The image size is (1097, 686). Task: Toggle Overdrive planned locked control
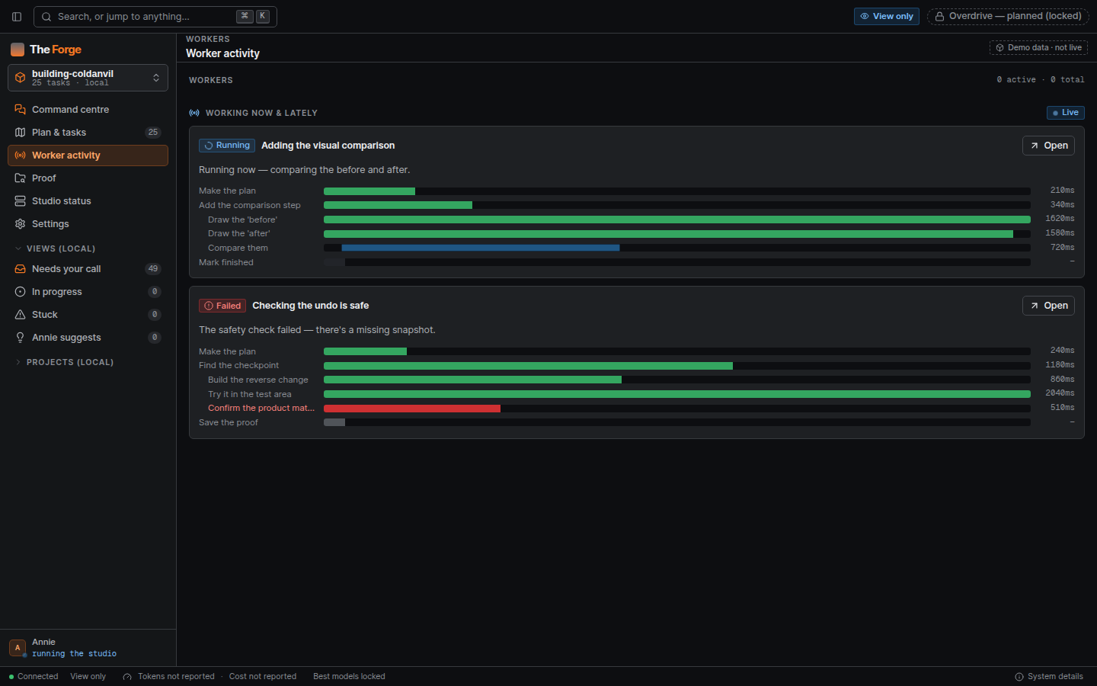coord(1008,16)
